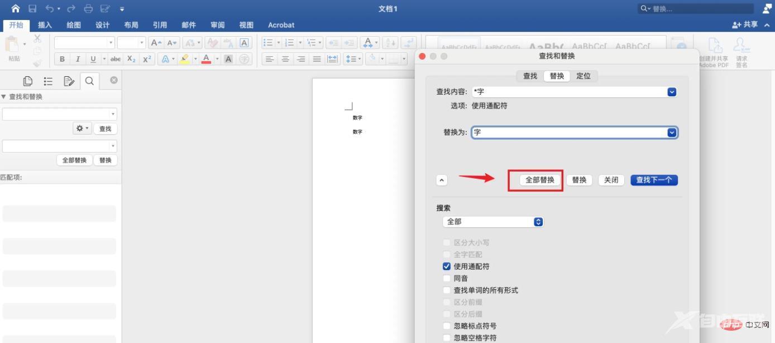The width and height of the screenshot is (775, 343).
Task: Expand the 查找内容 history dropdown arrow
Action: (672, 92)
